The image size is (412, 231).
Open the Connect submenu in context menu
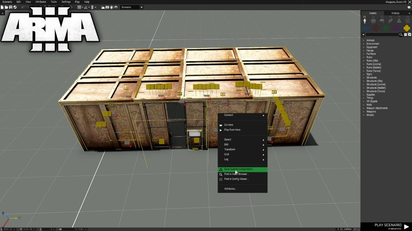[x=242, y=115]
